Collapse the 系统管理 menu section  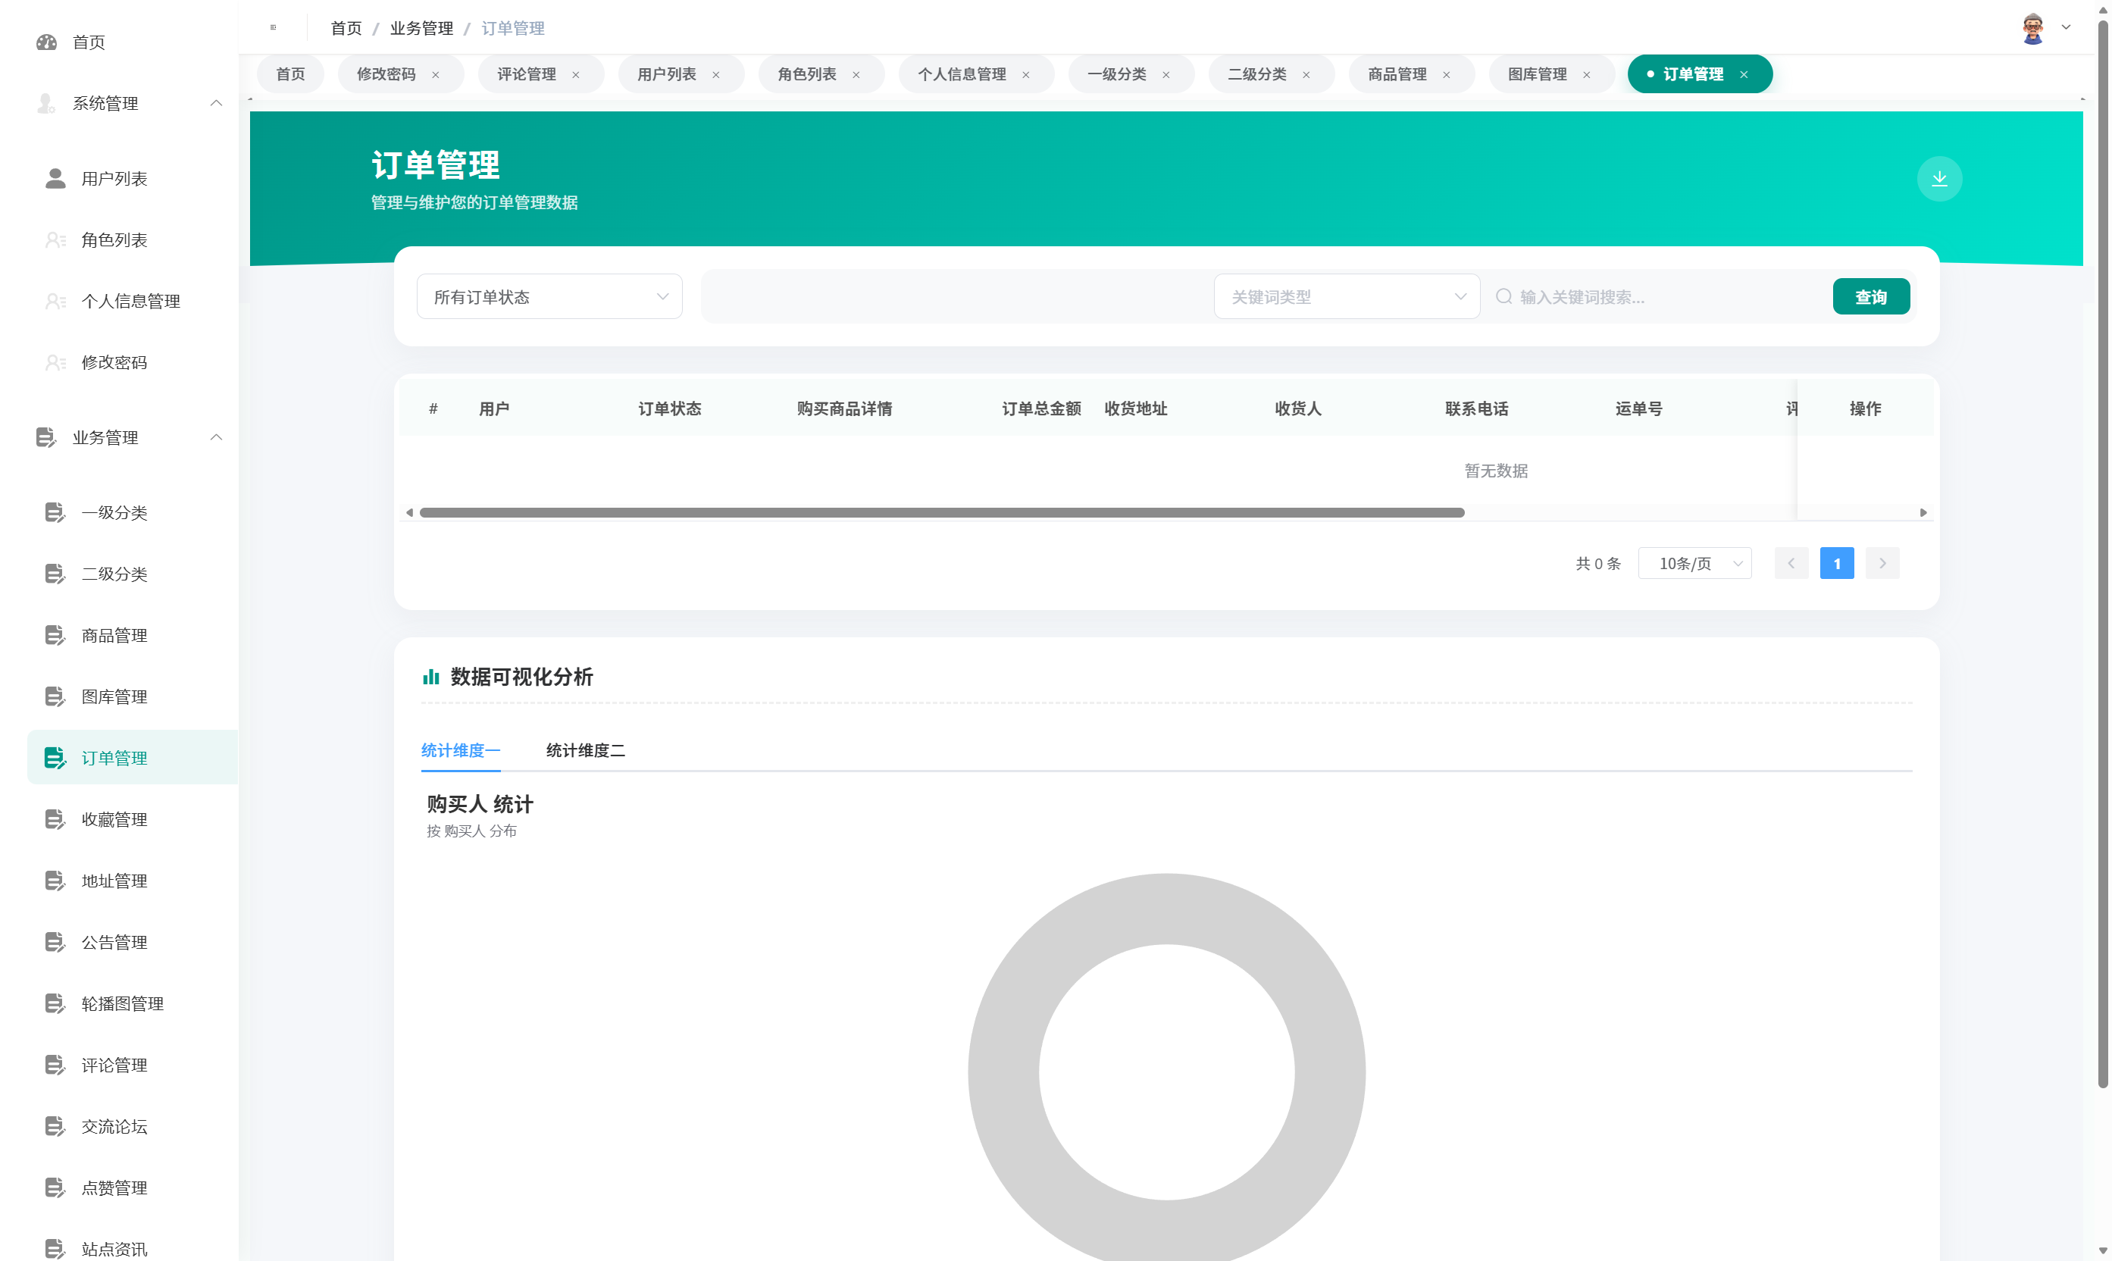click(x=215, y=103)
